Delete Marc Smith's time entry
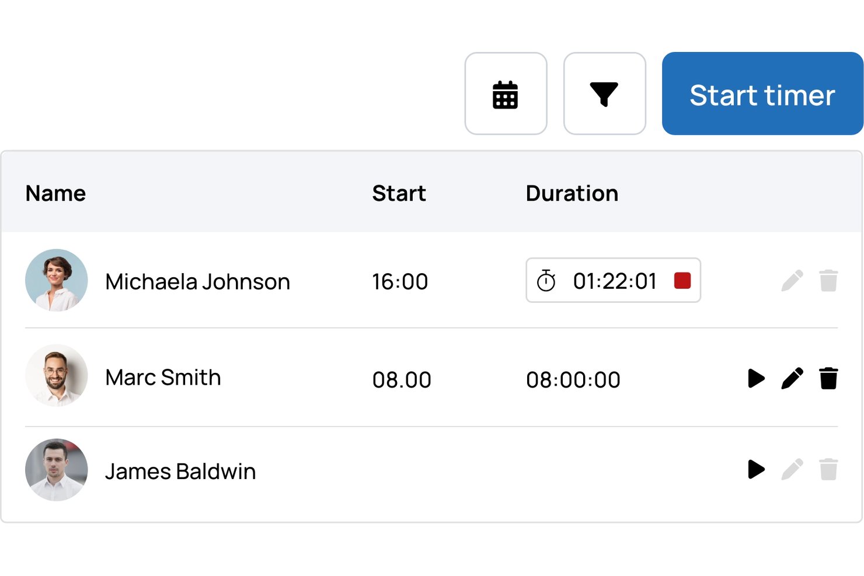 click(x=828, y=378)
